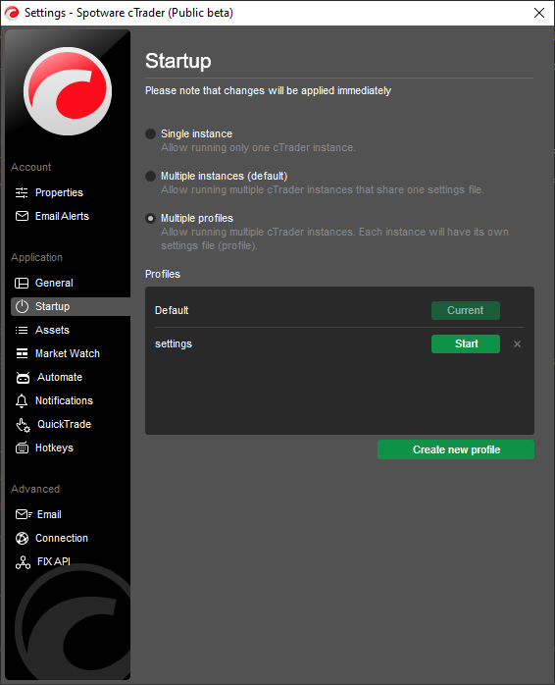Viewport: 555px width, 685px height.
Task: Click the Assets list icon
Action: [x=22, y=331]
